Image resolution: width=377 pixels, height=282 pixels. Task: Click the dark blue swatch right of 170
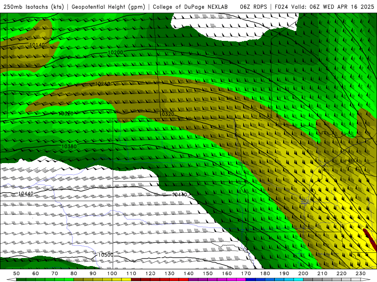coord(251,280)
